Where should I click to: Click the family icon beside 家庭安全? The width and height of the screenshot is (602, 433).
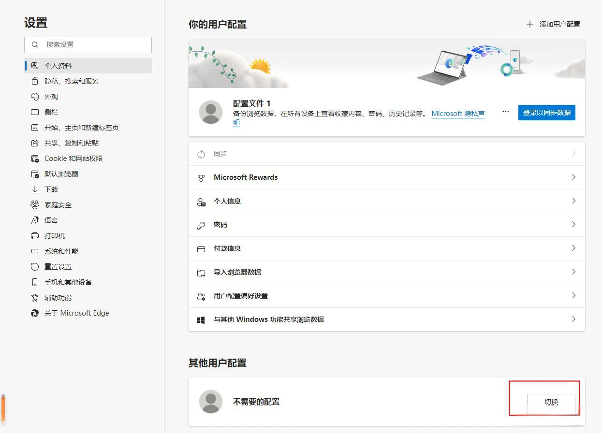[34, 205]
